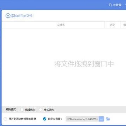Open the output folder icon

point(108,119)
